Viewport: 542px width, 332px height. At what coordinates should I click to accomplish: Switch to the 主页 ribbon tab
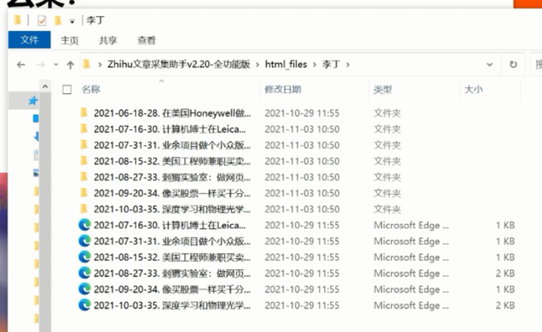click(70, 40)
